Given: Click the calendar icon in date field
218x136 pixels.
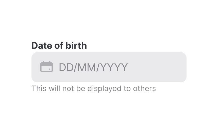Looking at the screenshot, I should pos(46,67).
